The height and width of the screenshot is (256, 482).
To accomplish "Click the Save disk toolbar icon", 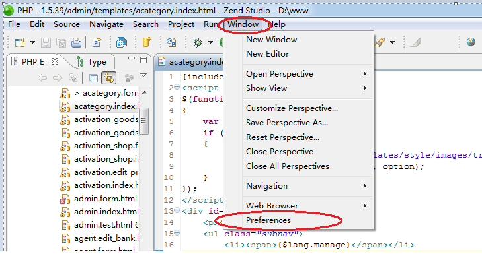I will tap(46, 42).
